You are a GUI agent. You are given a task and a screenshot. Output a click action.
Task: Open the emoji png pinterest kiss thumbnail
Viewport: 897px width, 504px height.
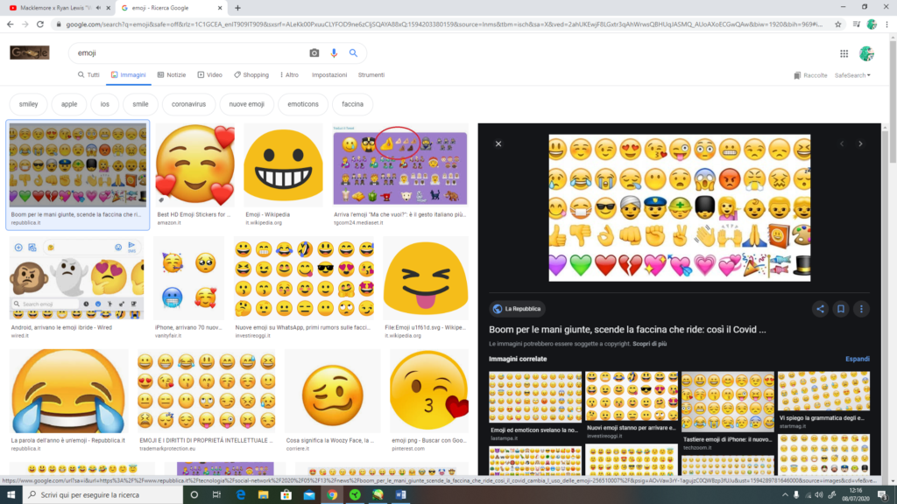click(x=428, y=391)
